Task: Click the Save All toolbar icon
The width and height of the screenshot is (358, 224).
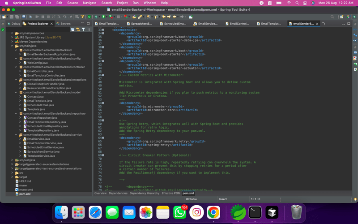Action: [x=17, y=17]
